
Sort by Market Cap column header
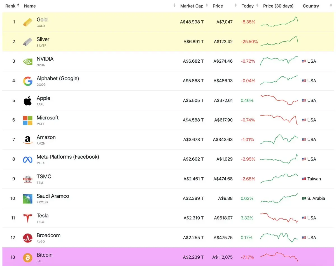tap(192, 6)
